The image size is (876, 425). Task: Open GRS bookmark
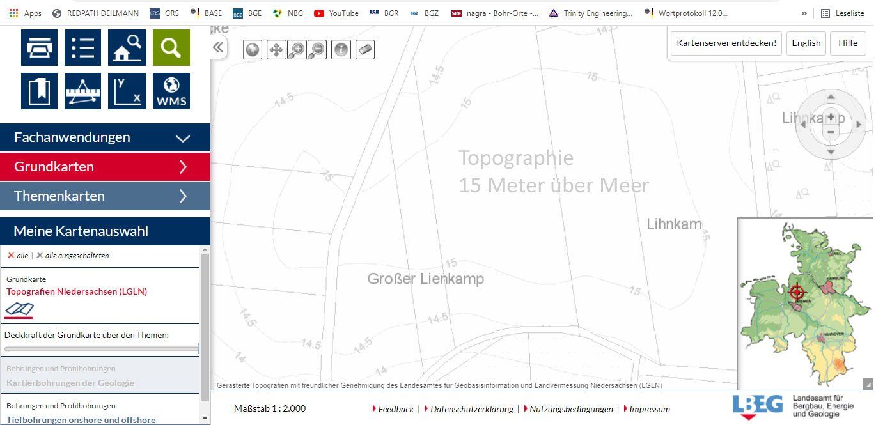[164, 13]
